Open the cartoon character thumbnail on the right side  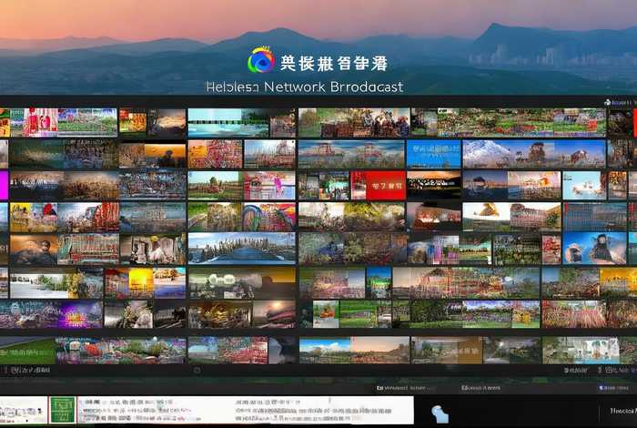596,248
